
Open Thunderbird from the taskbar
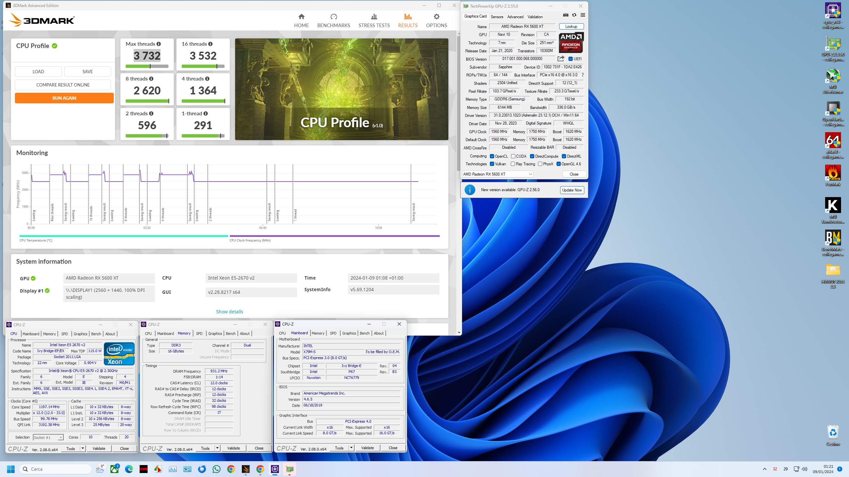(x=202, y=469)
